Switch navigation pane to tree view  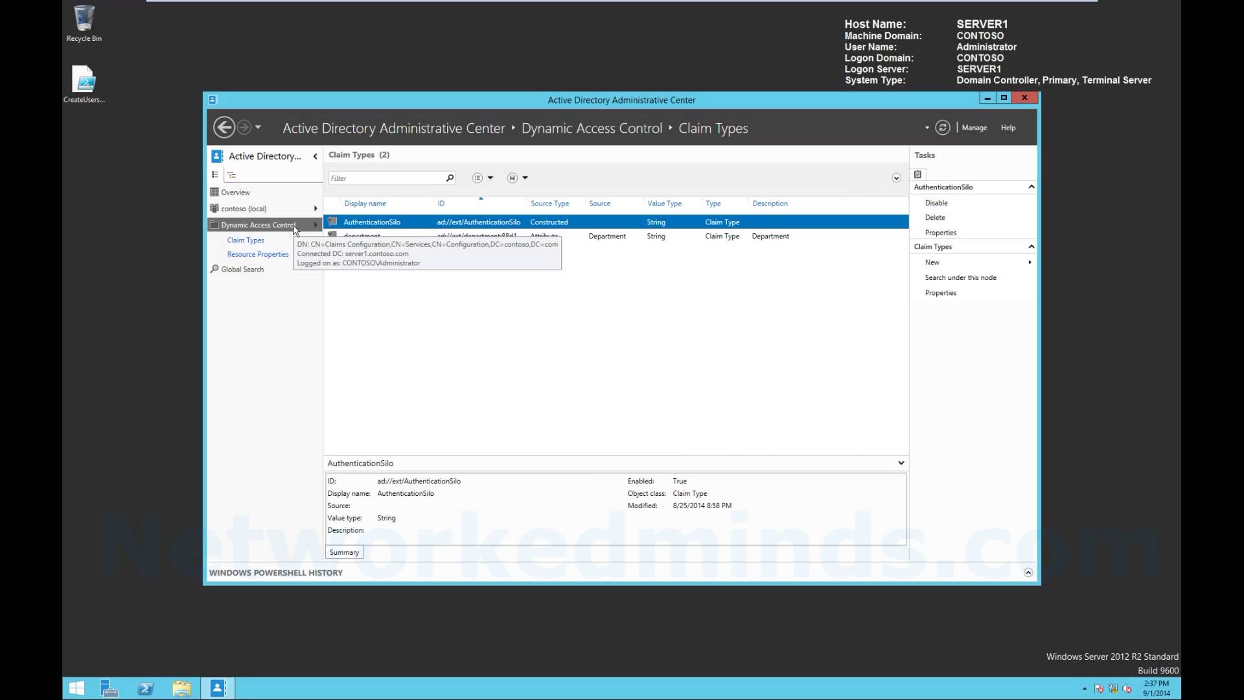point(232,174)
